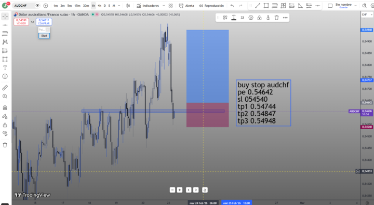
Task: Toggle magnet mode
Action: click(5, 108)
